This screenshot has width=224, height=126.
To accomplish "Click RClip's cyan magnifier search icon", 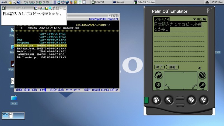I will [50, 8].
